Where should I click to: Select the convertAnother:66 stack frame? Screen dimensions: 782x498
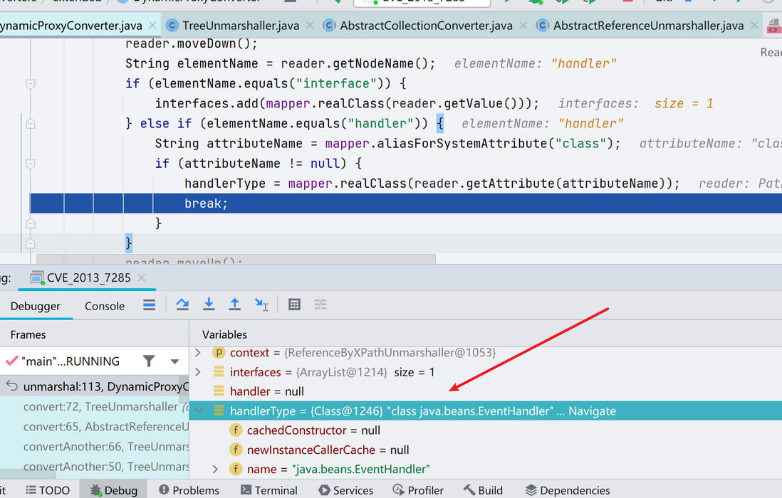pyautogui.click(x=94, y=446)
